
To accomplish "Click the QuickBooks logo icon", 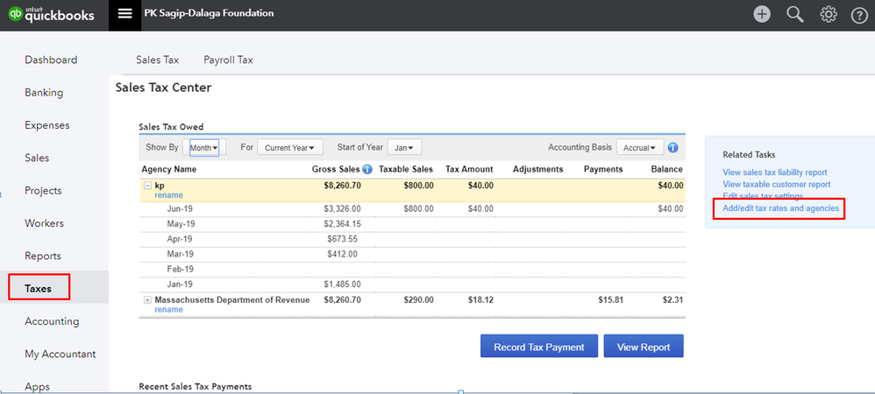I will pyautogui.click(x=17, y=14).
